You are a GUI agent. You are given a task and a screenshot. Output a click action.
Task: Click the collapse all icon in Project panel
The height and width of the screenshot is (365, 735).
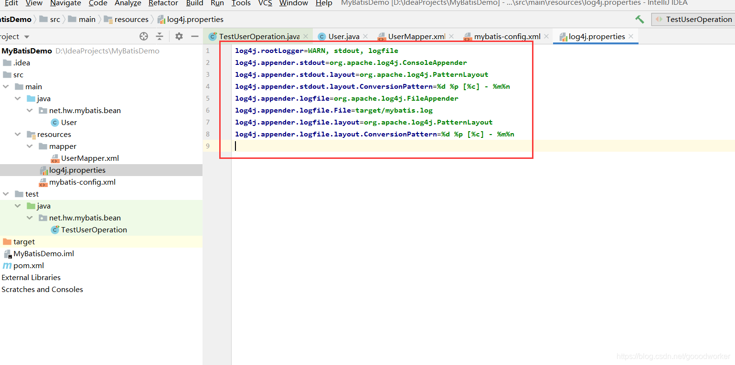click(160, 36)
